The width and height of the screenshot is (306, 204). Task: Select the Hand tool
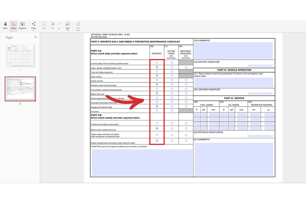coord(5,25)
